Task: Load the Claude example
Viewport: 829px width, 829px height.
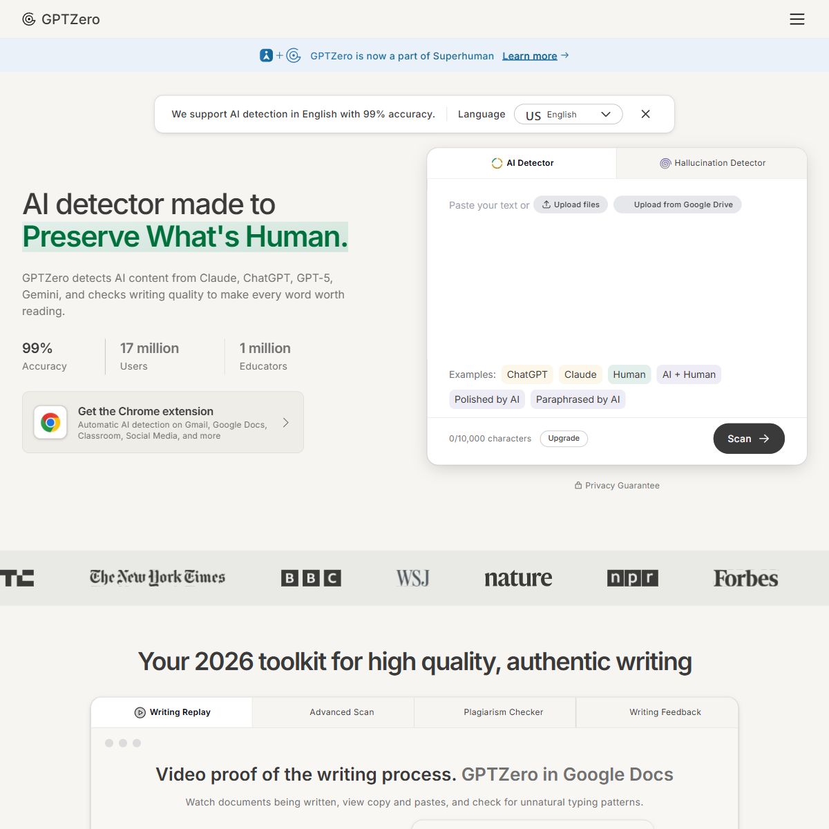Action: coord(580,374)
